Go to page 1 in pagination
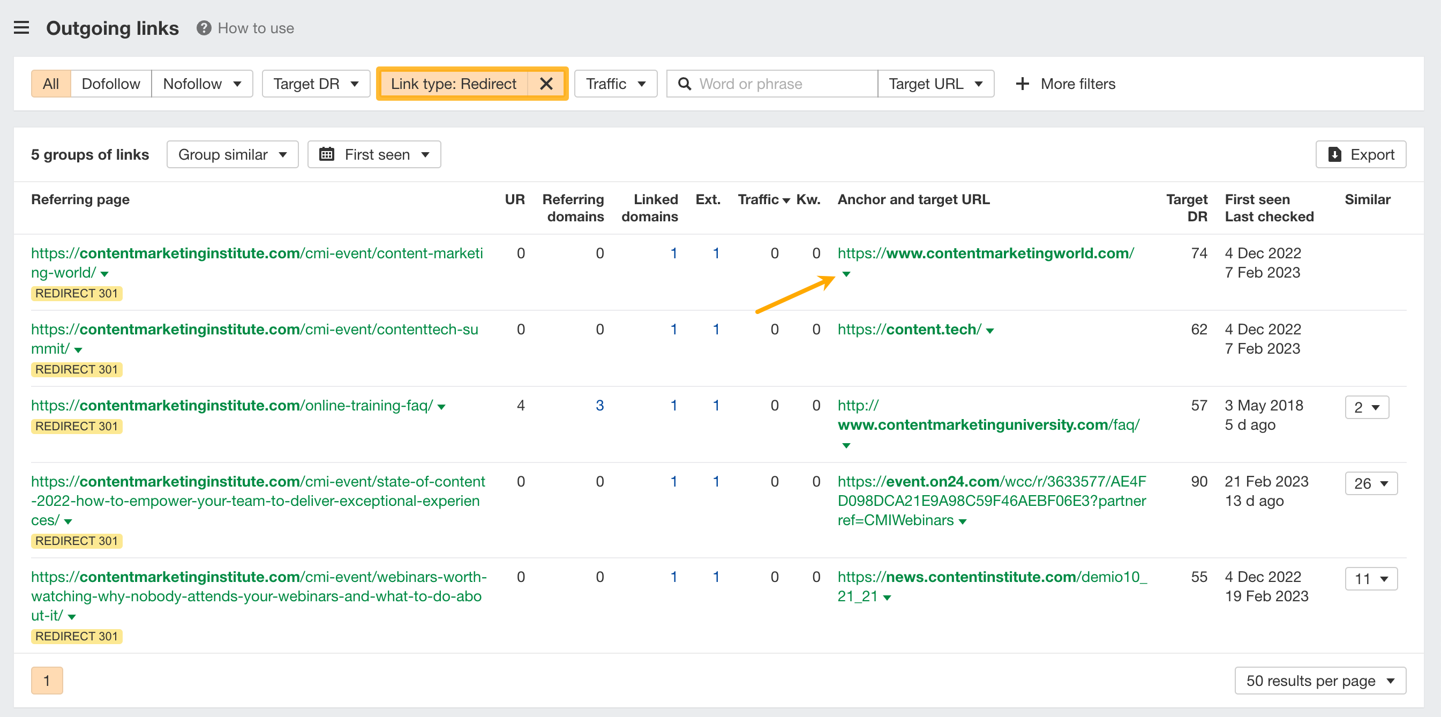The image size is (1441, 717). [x=47, y=681]
